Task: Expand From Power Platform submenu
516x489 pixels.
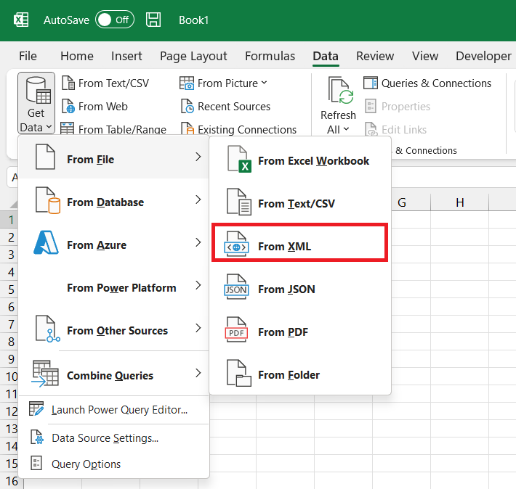Action: (x=114, y=287)
